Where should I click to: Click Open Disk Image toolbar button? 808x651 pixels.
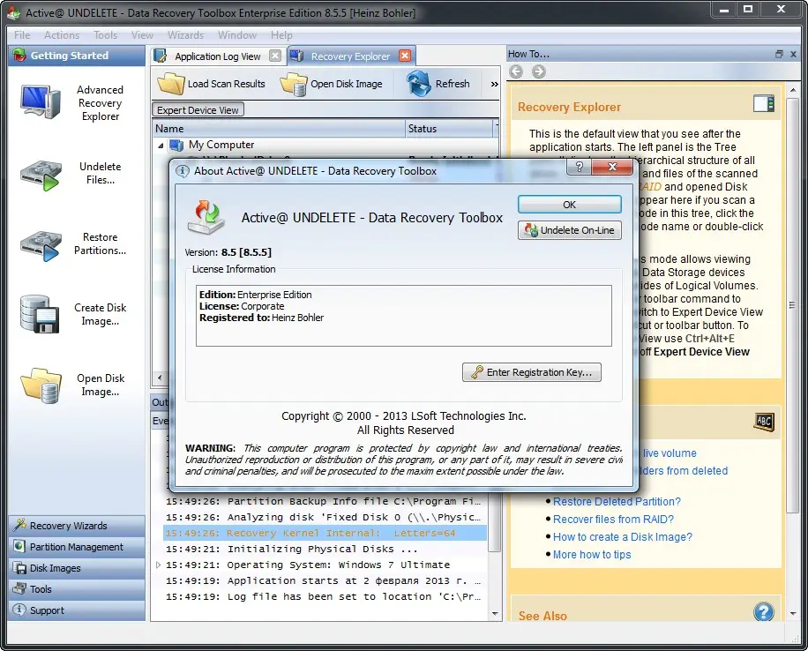[332, 84]
